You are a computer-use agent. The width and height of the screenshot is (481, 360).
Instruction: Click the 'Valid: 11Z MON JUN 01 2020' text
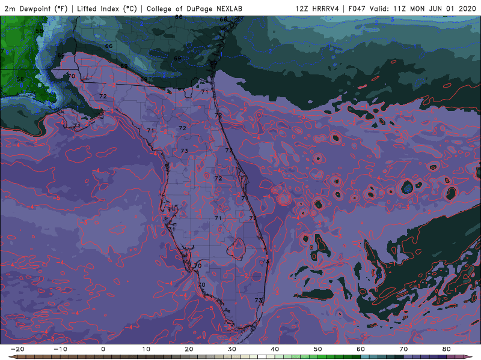click(x=423, y=8)
